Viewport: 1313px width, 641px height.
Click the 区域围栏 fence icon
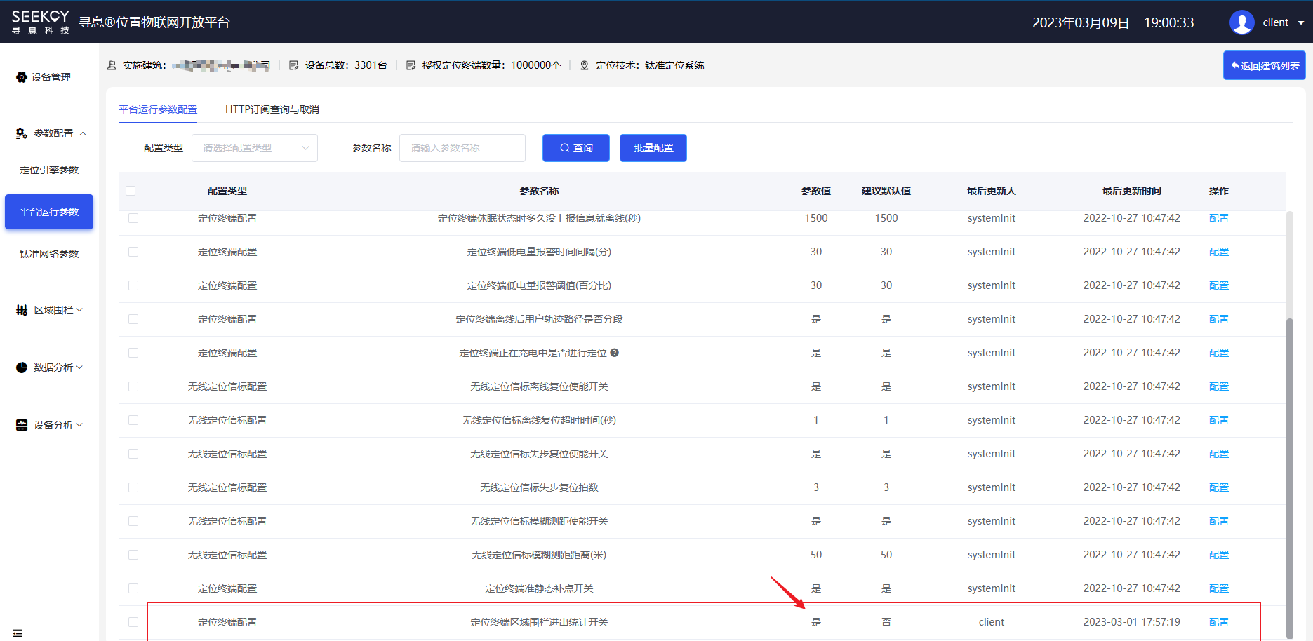(x=22, y=310)
